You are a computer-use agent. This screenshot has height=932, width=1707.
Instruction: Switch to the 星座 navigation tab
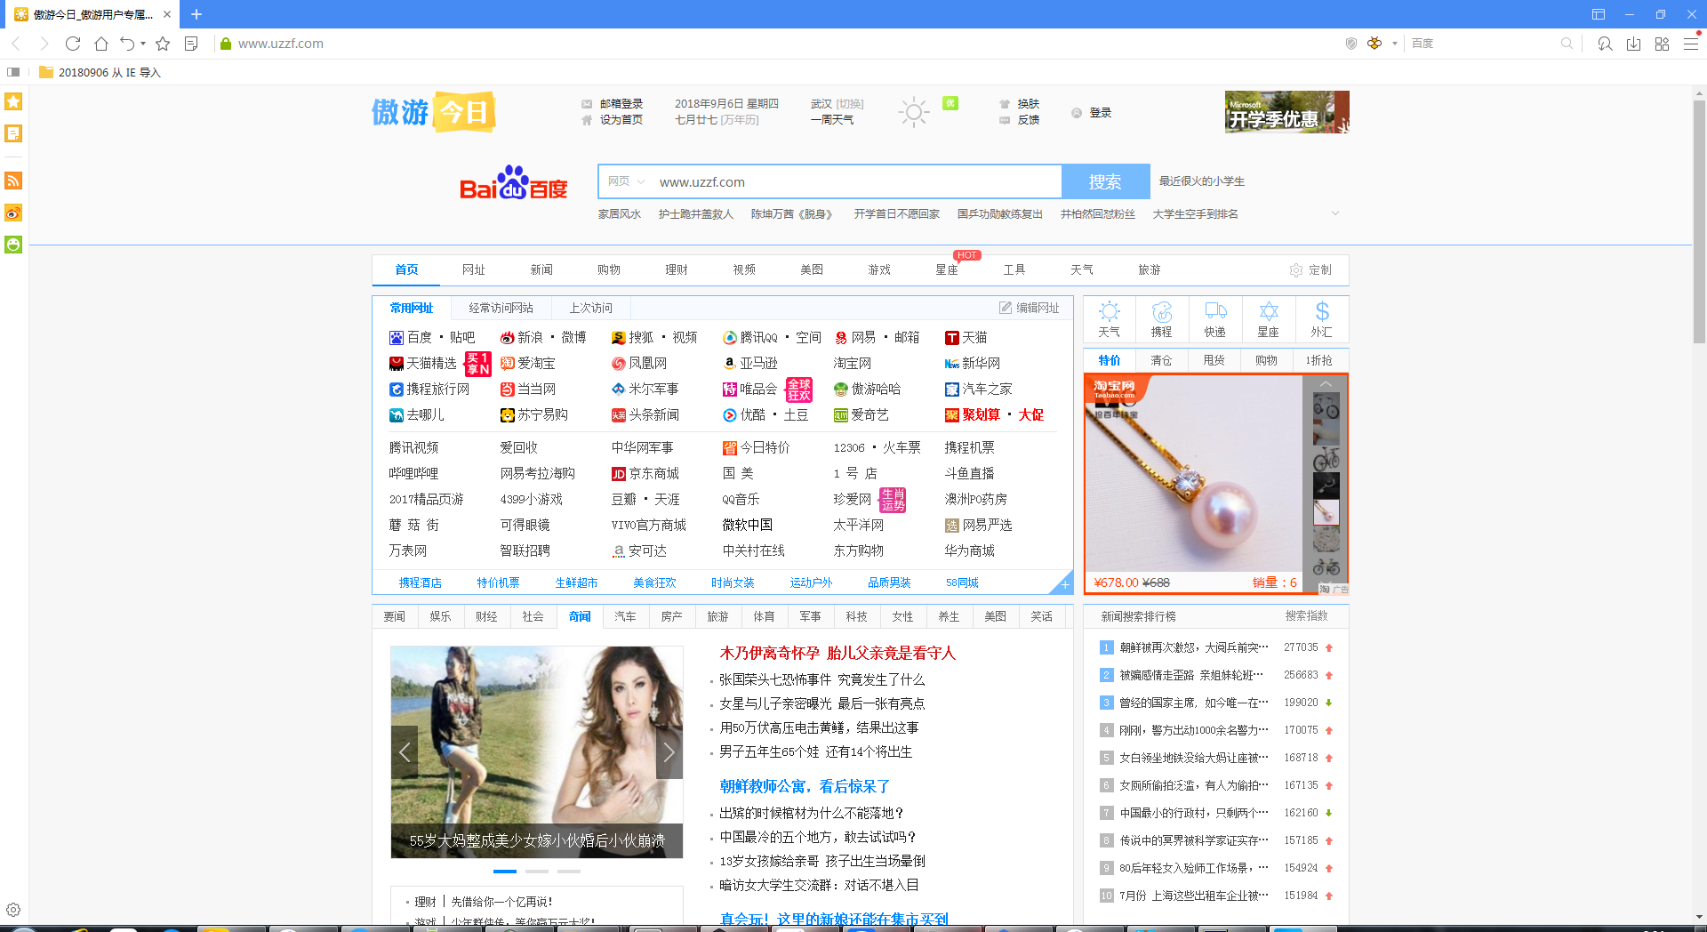947,269
